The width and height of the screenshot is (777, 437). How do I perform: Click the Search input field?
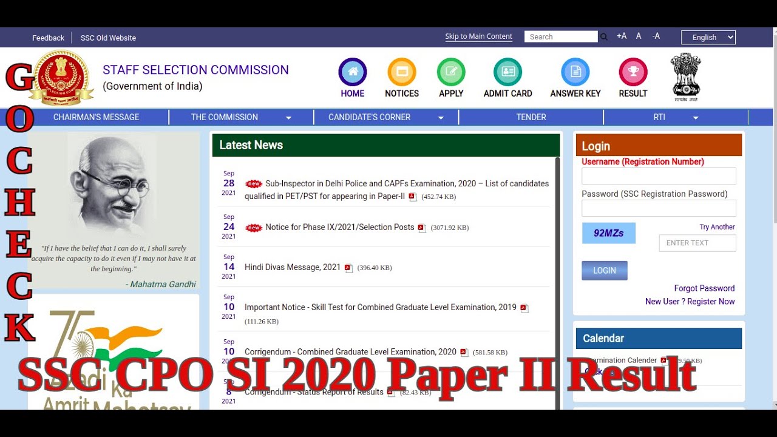pos(561,36)
